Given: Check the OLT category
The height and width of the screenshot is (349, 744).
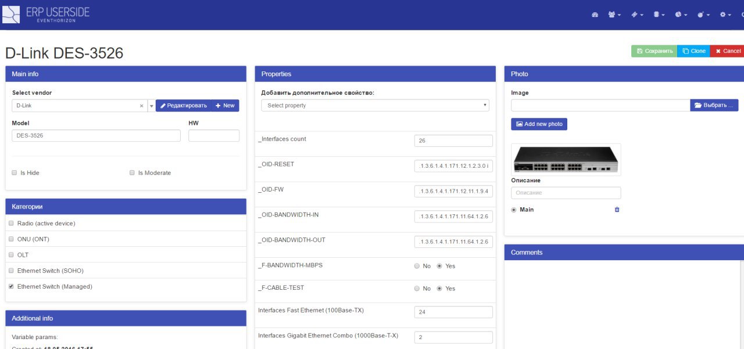Looking at the screenshot, I should [11, 255].
